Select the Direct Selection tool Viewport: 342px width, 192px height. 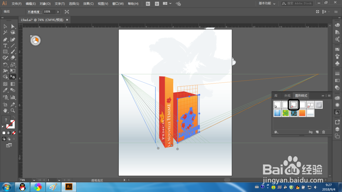tap(13, 26)
